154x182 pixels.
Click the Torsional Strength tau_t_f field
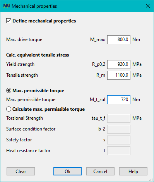pyautogui.click(x=119, y=118)
